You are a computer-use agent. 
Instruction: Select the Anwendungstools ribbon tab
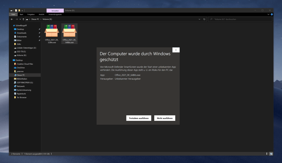pos(55,14)
